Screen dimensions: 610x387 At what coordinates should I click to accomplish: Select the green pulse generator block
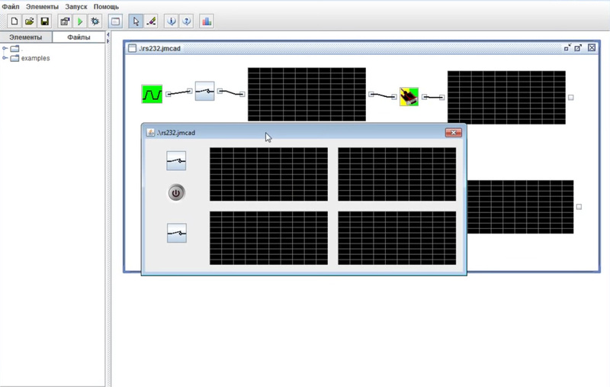[x=152, y=94]
